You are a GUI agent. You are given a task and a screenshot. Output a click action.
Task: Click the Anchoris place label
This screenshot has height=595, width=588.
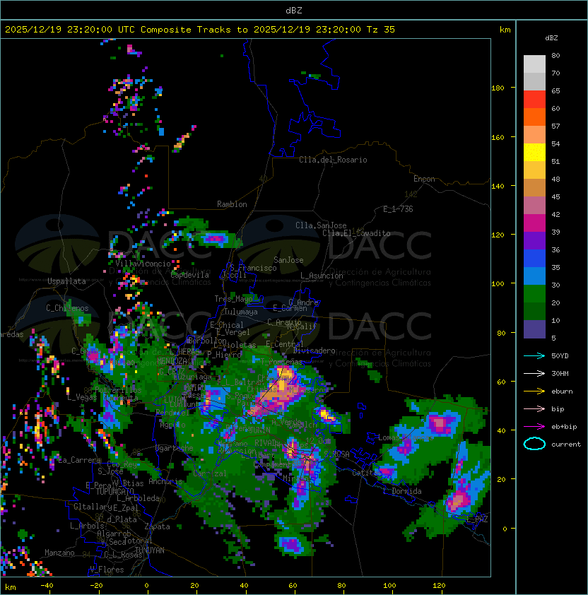pyautogui.click(x=165, y=481)
